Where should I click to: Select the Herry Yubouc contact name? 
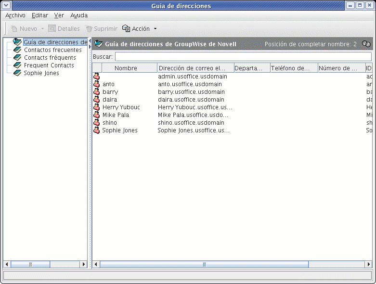(121, 107)
